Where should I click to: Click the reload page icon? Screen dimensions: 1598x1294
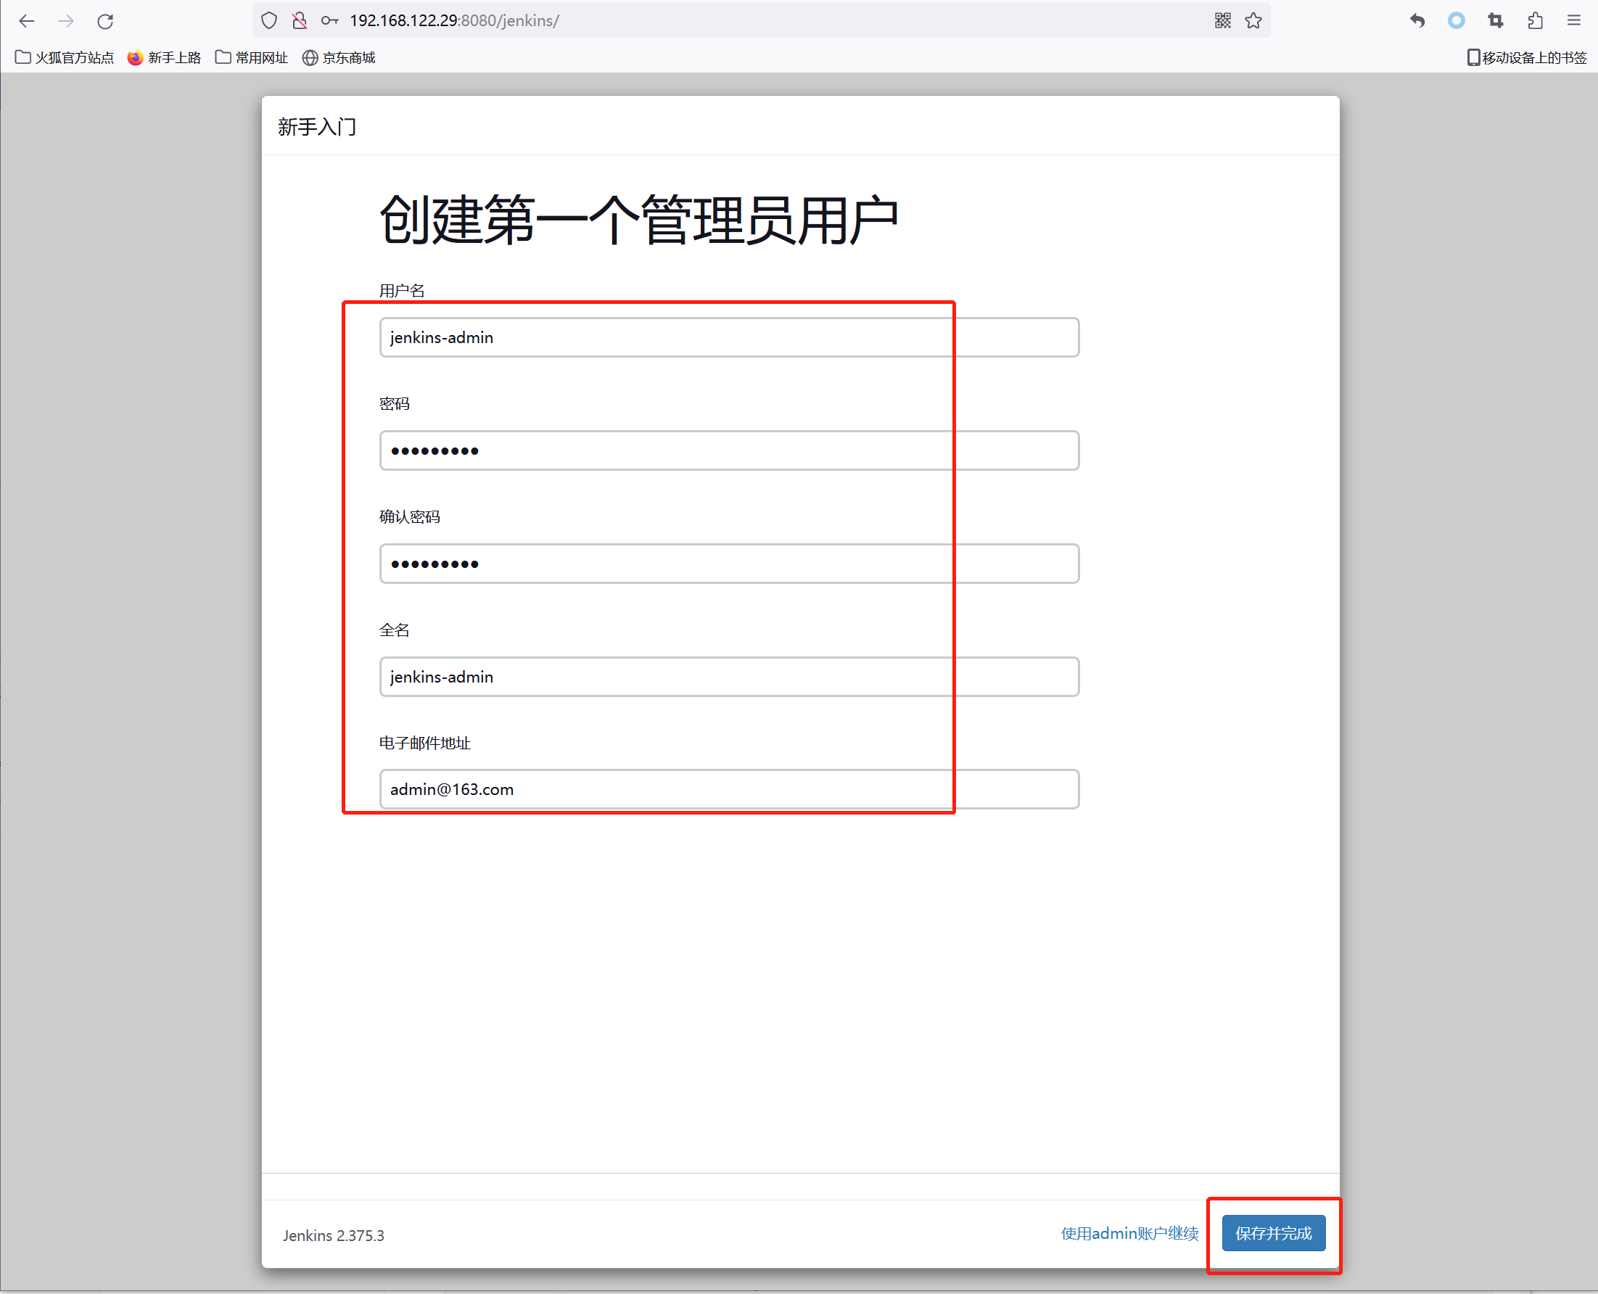click(105, 21)
